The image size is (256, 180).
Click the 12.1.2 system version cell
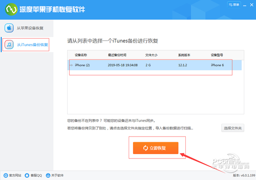point(182,65)
